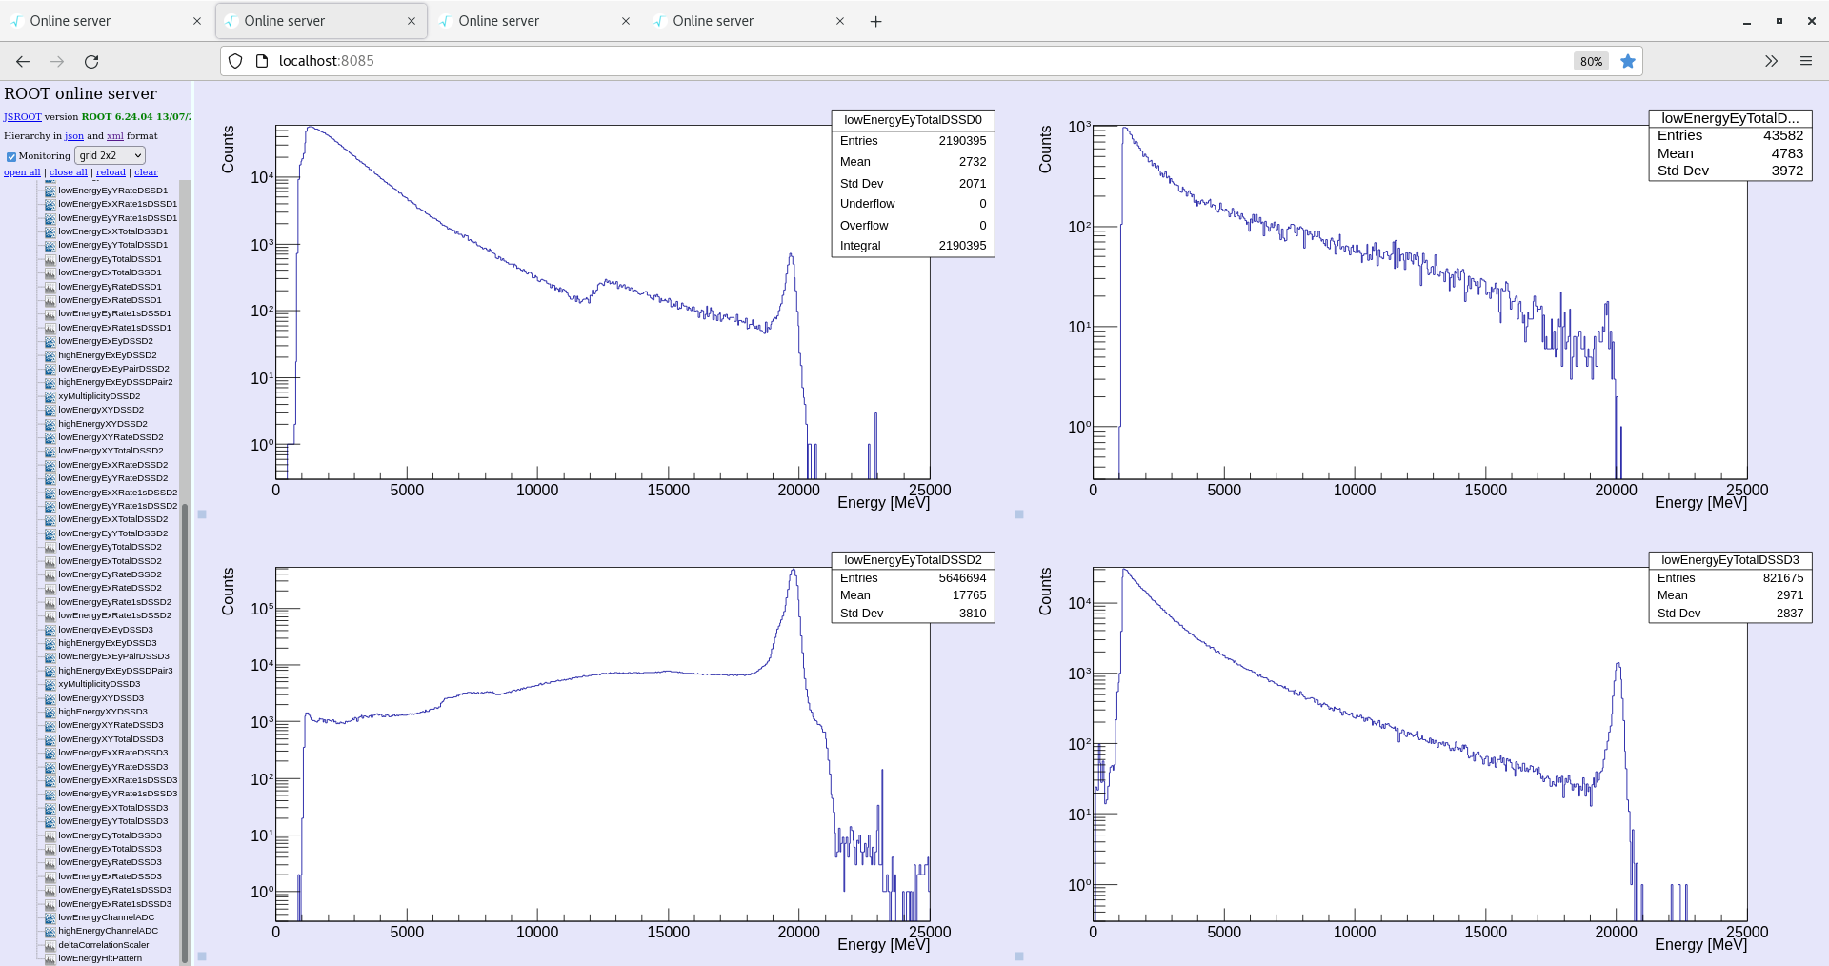Image resolution: width=1829 pixels, height=966 pixels.
Task: Open the browser hamburger menu
Action: click(x=1806, y=61)
